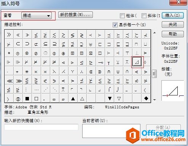
Task: Select the much-greater-than symbol ≫
Action: (x=9, y=35)
